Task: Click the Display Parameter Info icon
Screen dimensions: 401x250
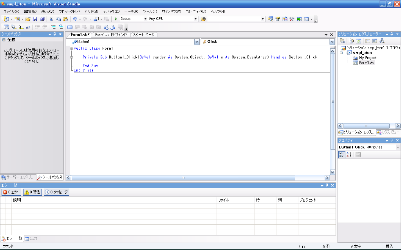Action: (x=14, y=27)
